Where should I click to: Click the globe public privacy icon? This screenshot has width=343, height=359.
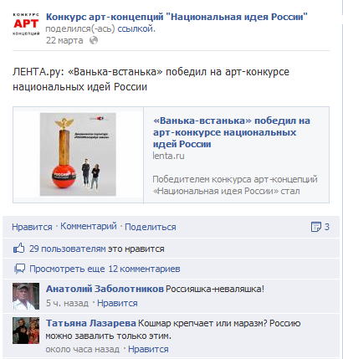click(94, 40)
